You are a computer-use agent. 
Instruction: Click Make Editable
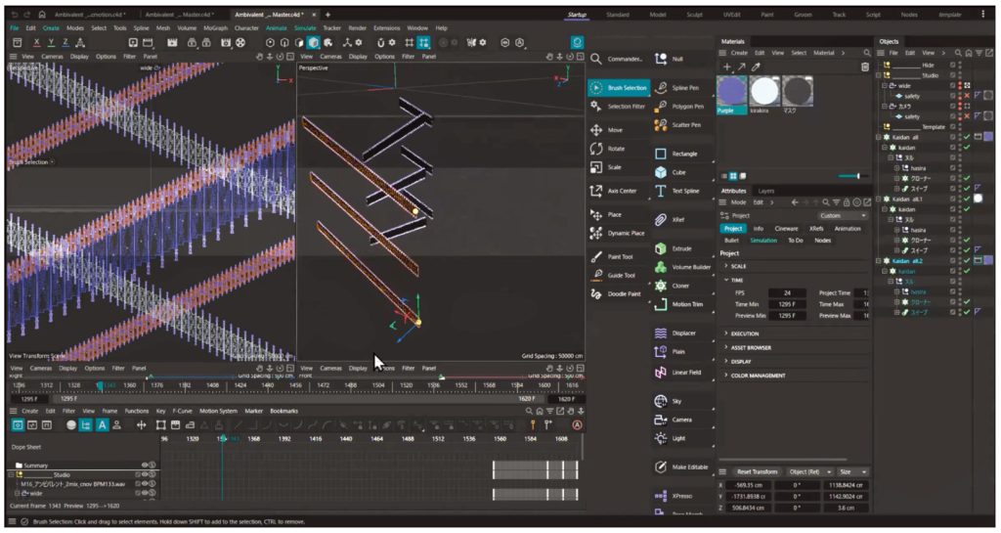coord(681,467)
